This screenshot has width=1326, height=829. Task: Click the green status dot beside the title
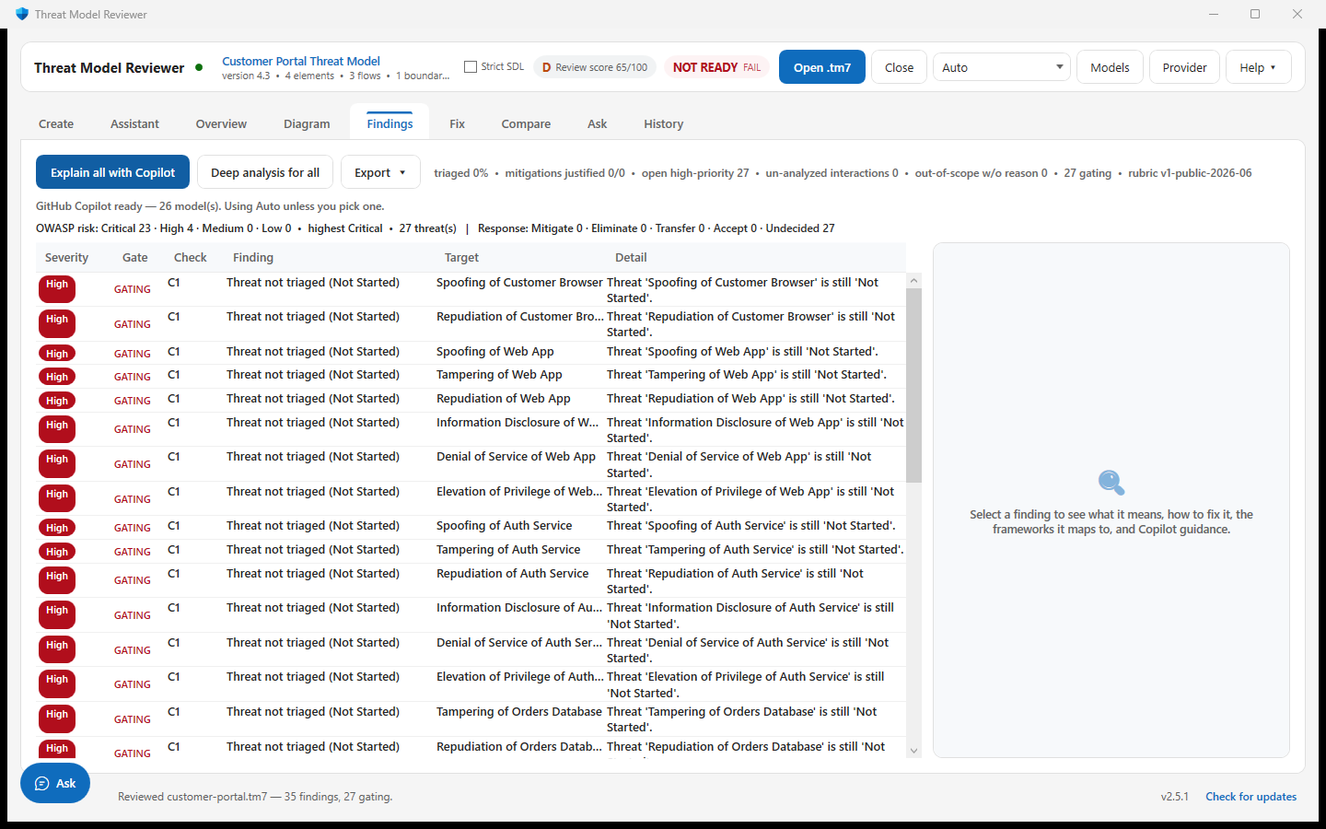[x=199, y=67]
